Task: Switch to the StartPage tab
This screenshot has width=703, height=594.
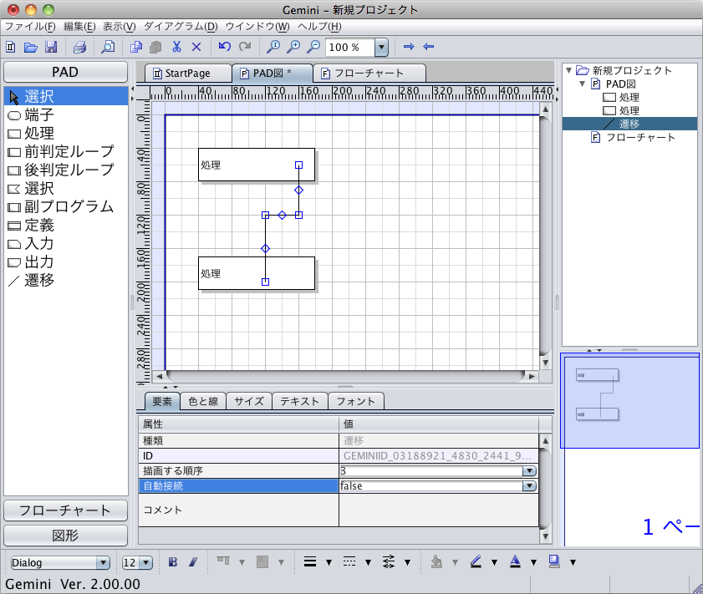Action: tap(187, 73)
